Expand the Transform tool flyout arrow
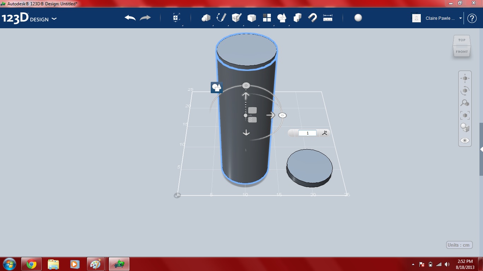Viewport: 483px width, 271px height. pyautogui.click(x=182, y=25)
